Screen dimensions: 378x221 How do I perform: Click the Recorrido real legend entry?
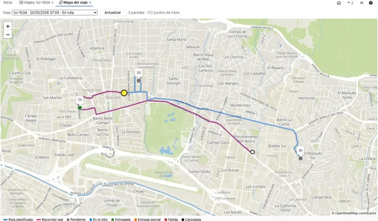[x=50, y=219]
